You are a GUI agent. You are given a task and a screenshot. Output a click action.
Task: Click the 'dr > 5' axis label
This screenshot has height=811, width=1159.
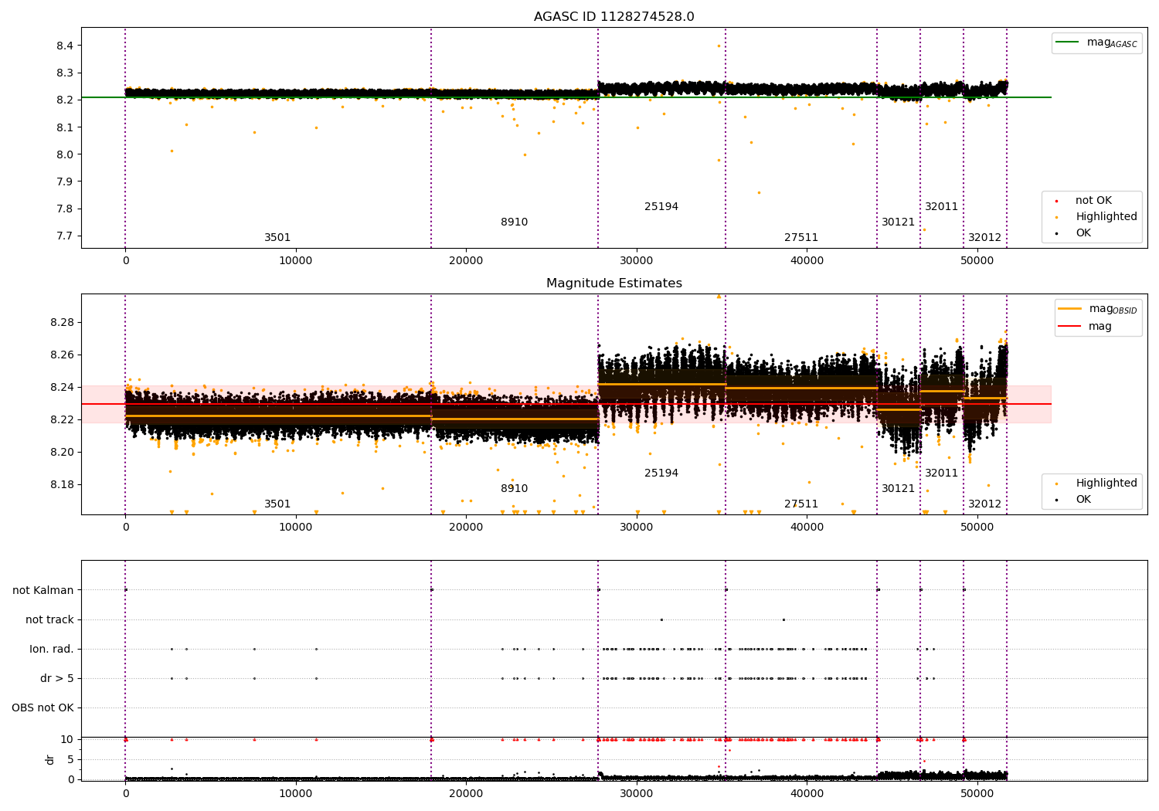pyautogui.click(x=57, y=679)
